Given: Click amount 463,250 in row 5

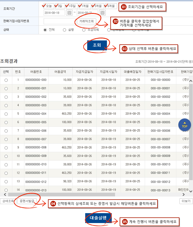Looking at the screenshot, I should [67, 114].
